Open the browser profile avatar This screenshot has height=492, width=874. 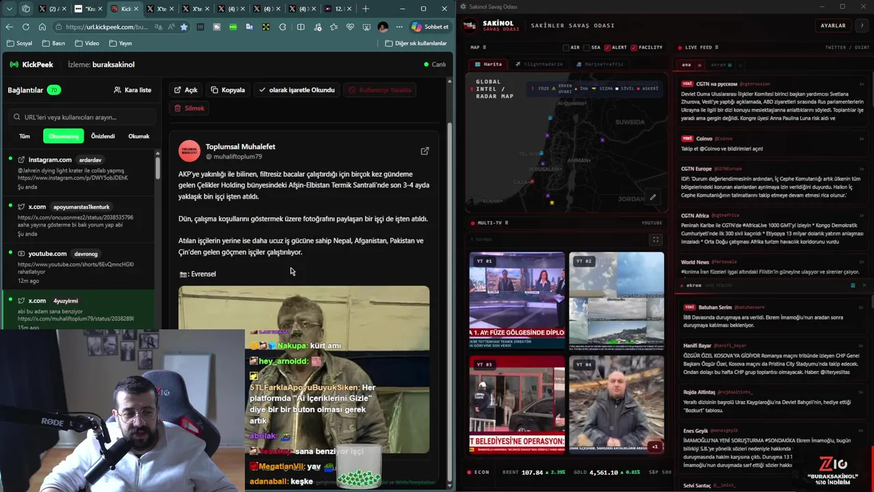[x=382, y=27]
